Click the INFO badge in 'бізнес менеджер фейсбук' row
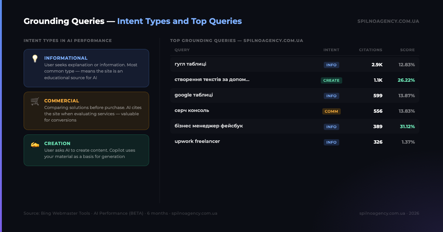 pos(332,127)
